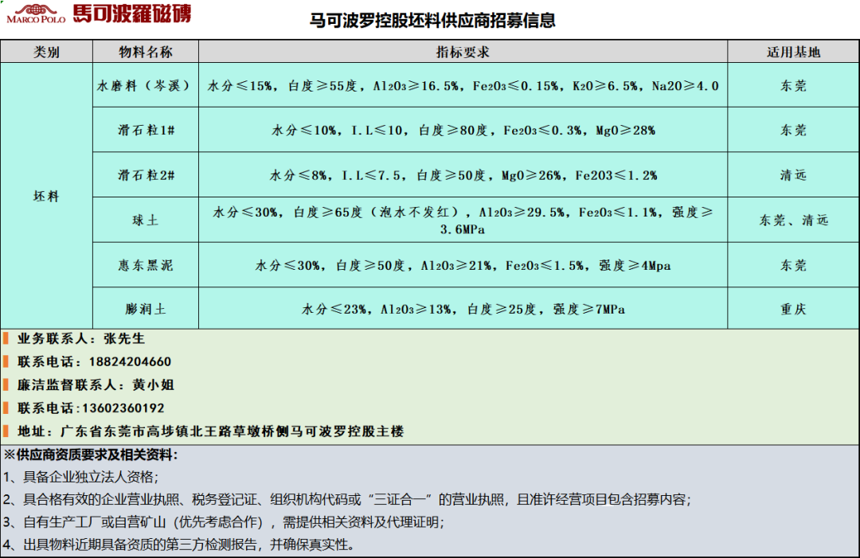Select the 坯料 category cell

[x=47, y=196]
